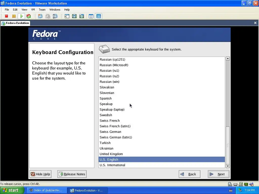Select the Swiss French keyboard entry
The image size is (259, 194).
[162, 120]
